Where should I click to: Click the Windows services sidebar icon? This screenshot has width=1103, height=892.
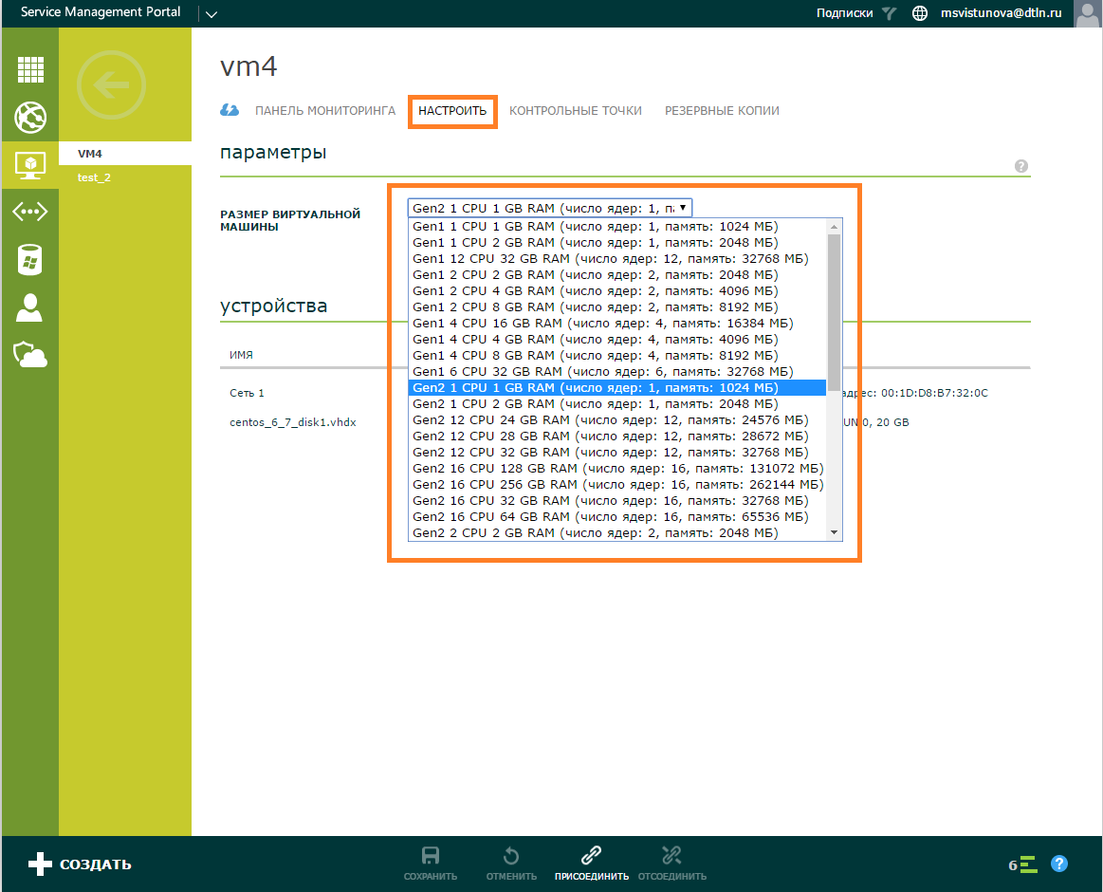tap(30, 259)
